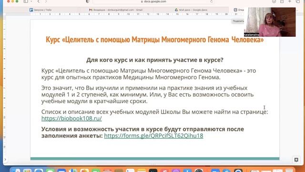
Task: Add a new tab with plus icon
Action: (x=290, y=1)
